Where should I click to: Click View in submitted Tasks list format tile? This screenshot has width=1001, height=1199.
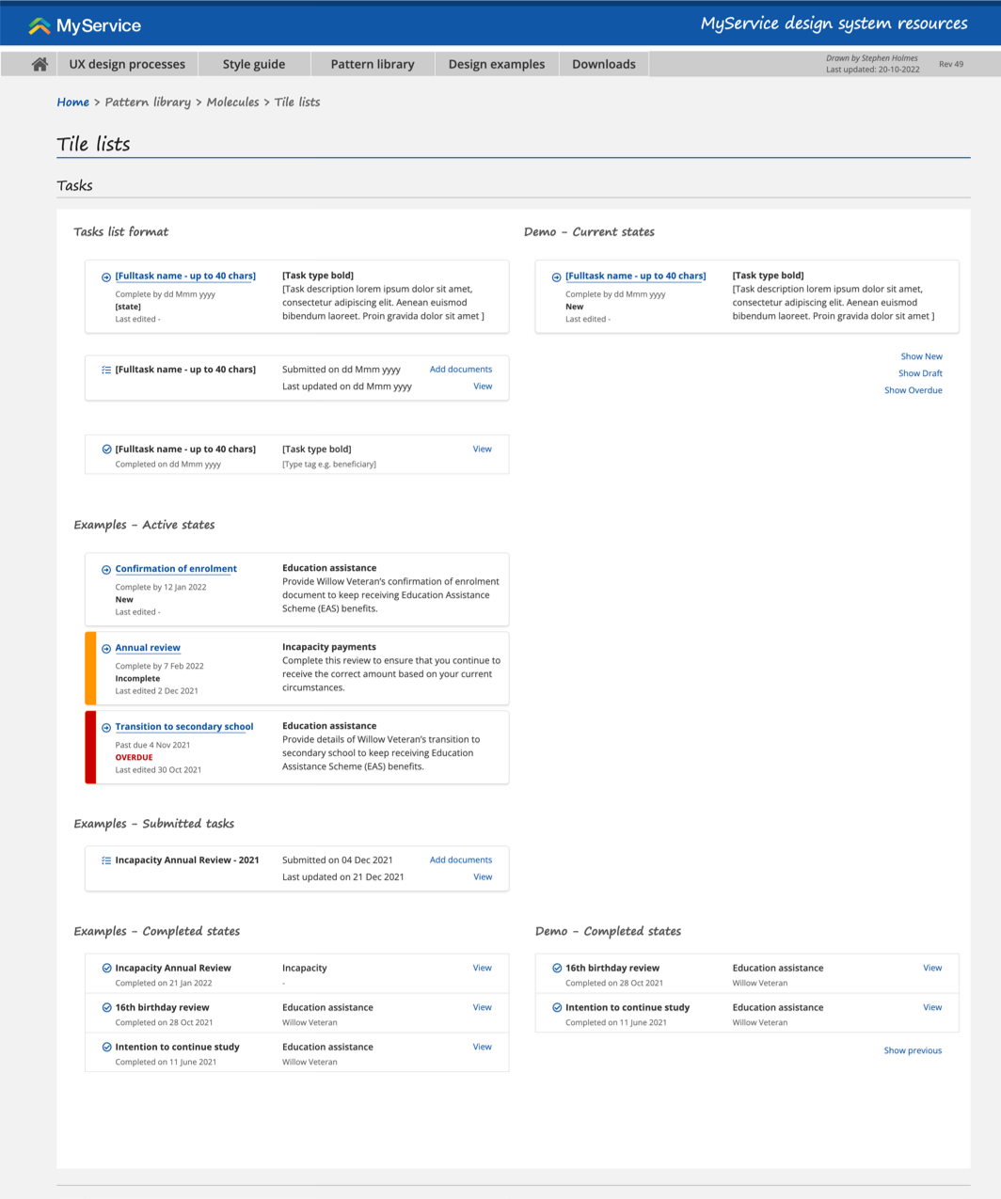click(483, 387)
